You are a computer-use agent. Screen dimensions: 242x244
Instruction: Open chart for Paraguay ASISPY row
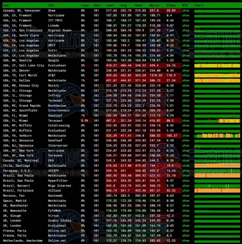click(x=217, y=171)
